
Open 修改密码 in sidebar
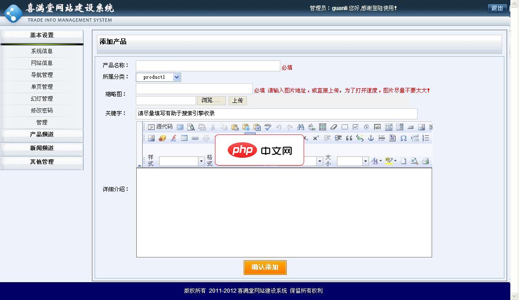pos(42,111)
